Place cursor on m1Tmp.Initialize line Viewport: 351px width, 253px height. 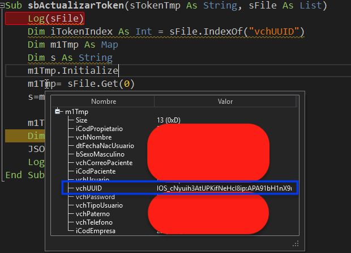point(72,71)
